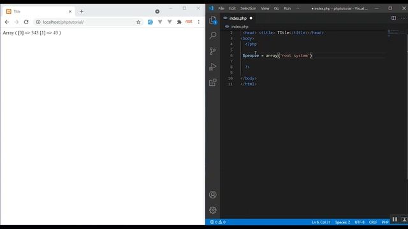The height and width of the screenshot is (229, 408).
Task: Open the Chrome extensions puzzle icon
Action: click(x=179, y=22)
